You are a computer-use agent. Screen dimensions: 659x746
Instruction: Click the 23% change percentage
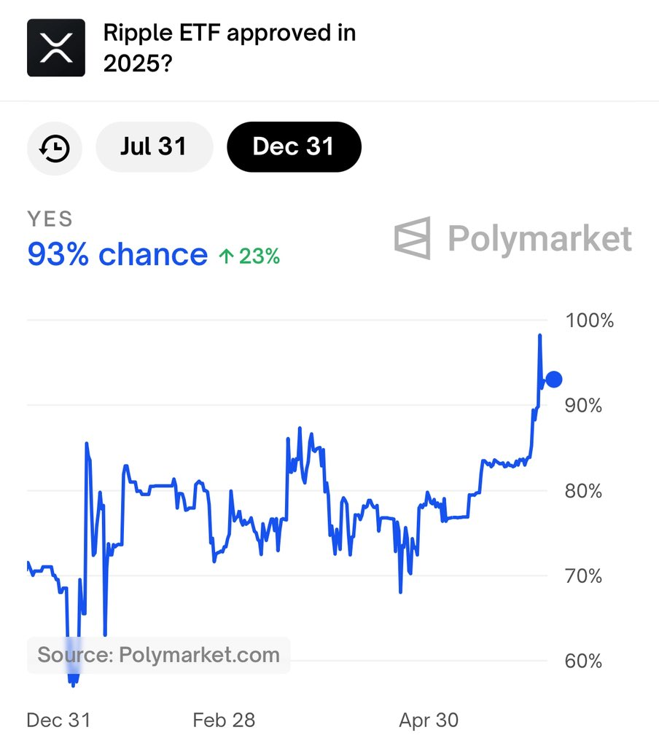coord(259,256)
